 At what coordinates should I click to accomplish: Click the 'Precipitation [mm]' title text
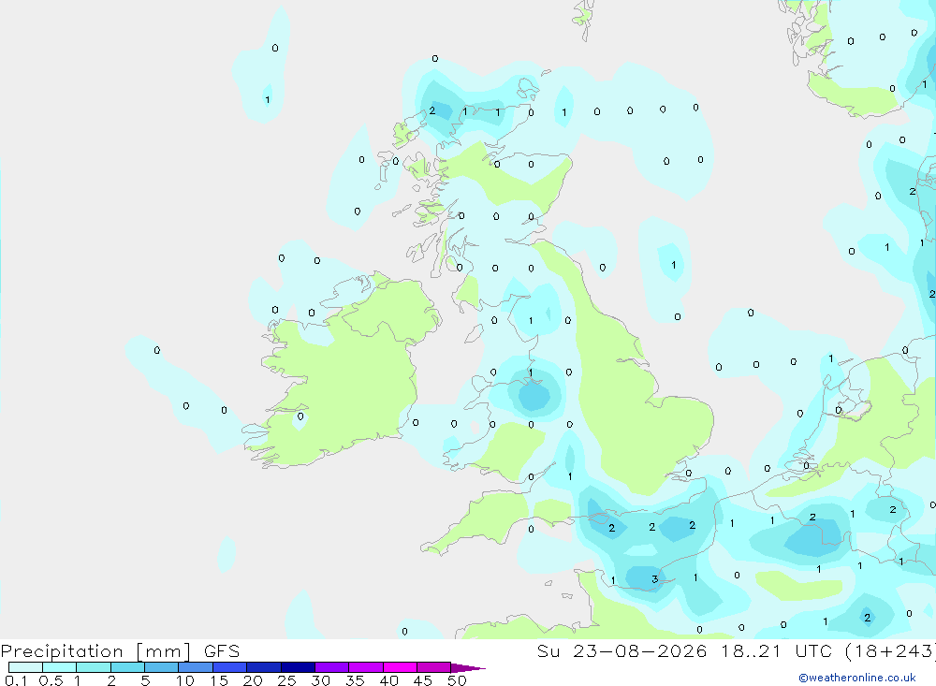95,651
